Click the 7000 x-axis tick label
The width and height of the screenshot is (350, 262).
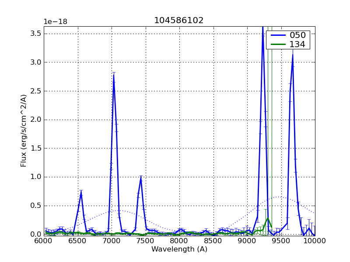click(x=111, y=241)
